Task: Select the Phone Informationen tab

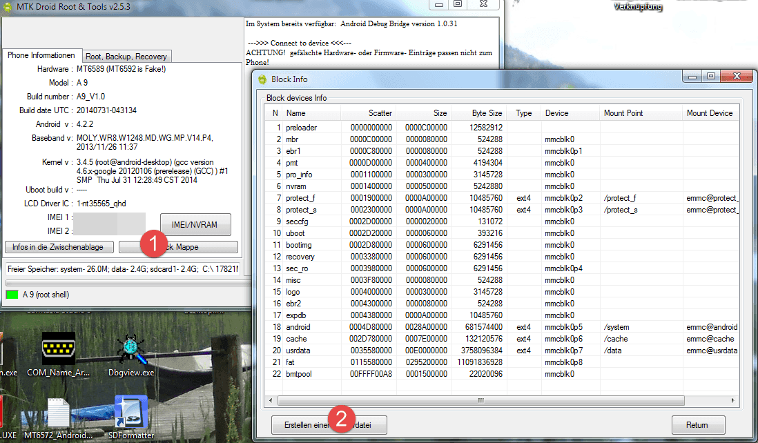Action: click(x=41, y=55)
